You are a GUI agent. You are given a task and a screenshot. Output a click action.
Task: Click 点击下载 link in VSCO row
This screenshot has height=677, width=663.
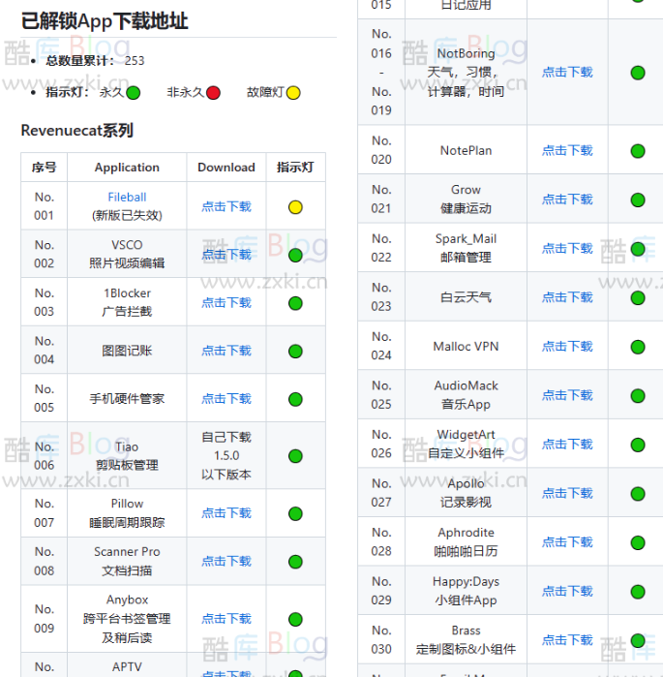(x=226, y=255)
